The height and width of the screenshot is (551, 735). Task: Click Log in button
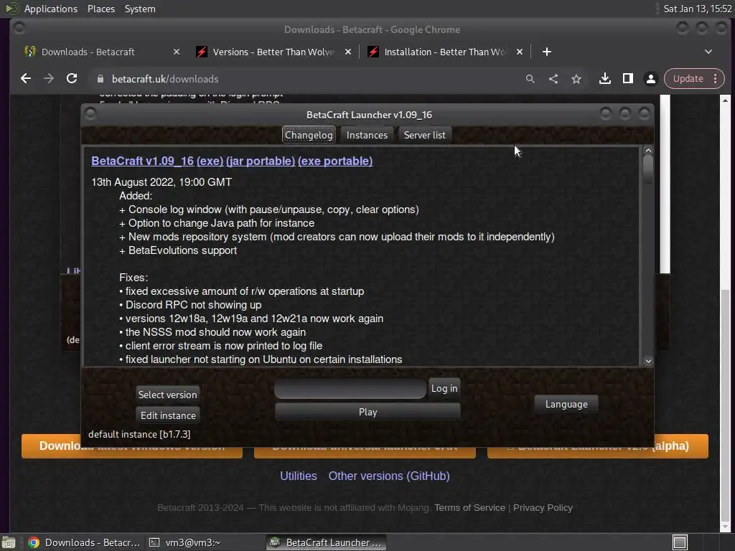(x=444, y=388)
